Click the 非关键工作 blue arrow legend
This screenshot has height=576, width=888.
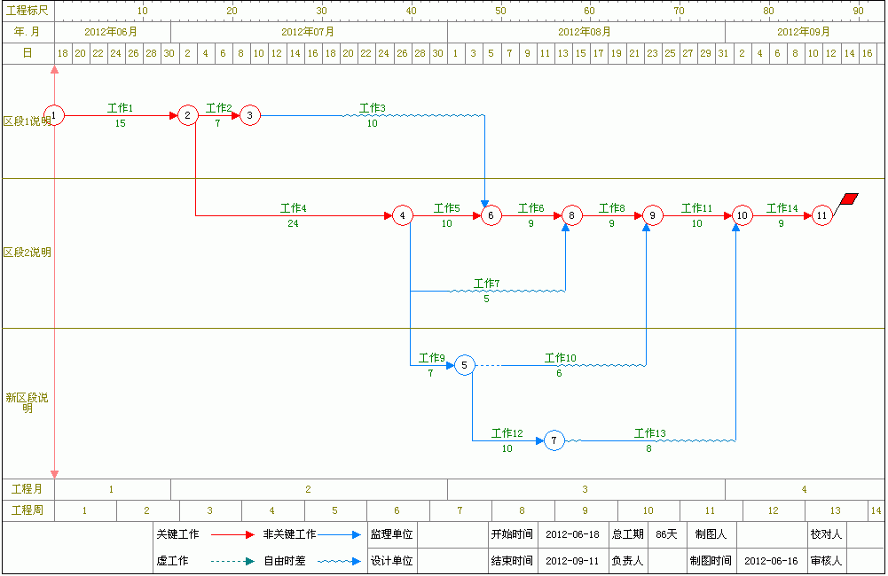(x=339, y=534)
